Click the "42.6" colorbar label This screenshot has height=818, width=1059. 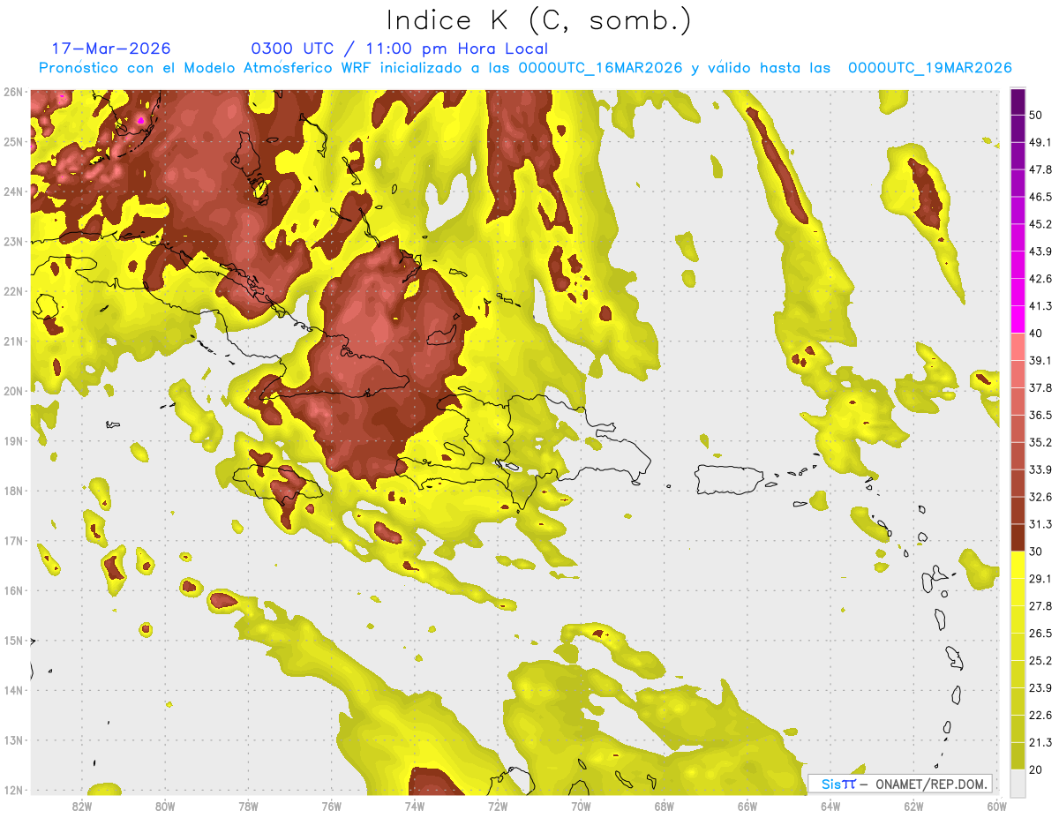click(x=1040, y=279)
